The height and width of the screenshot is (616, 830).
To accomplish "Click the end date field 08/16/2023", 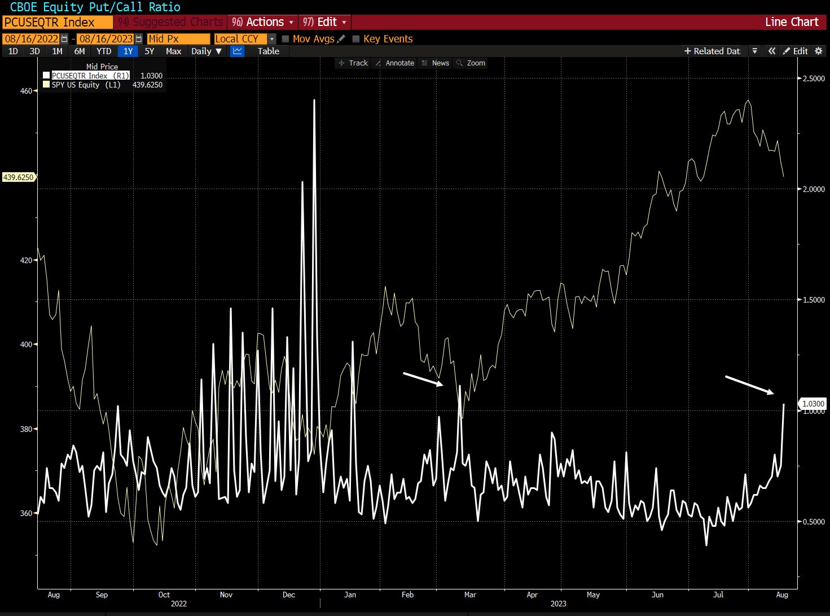I will 106,39.
